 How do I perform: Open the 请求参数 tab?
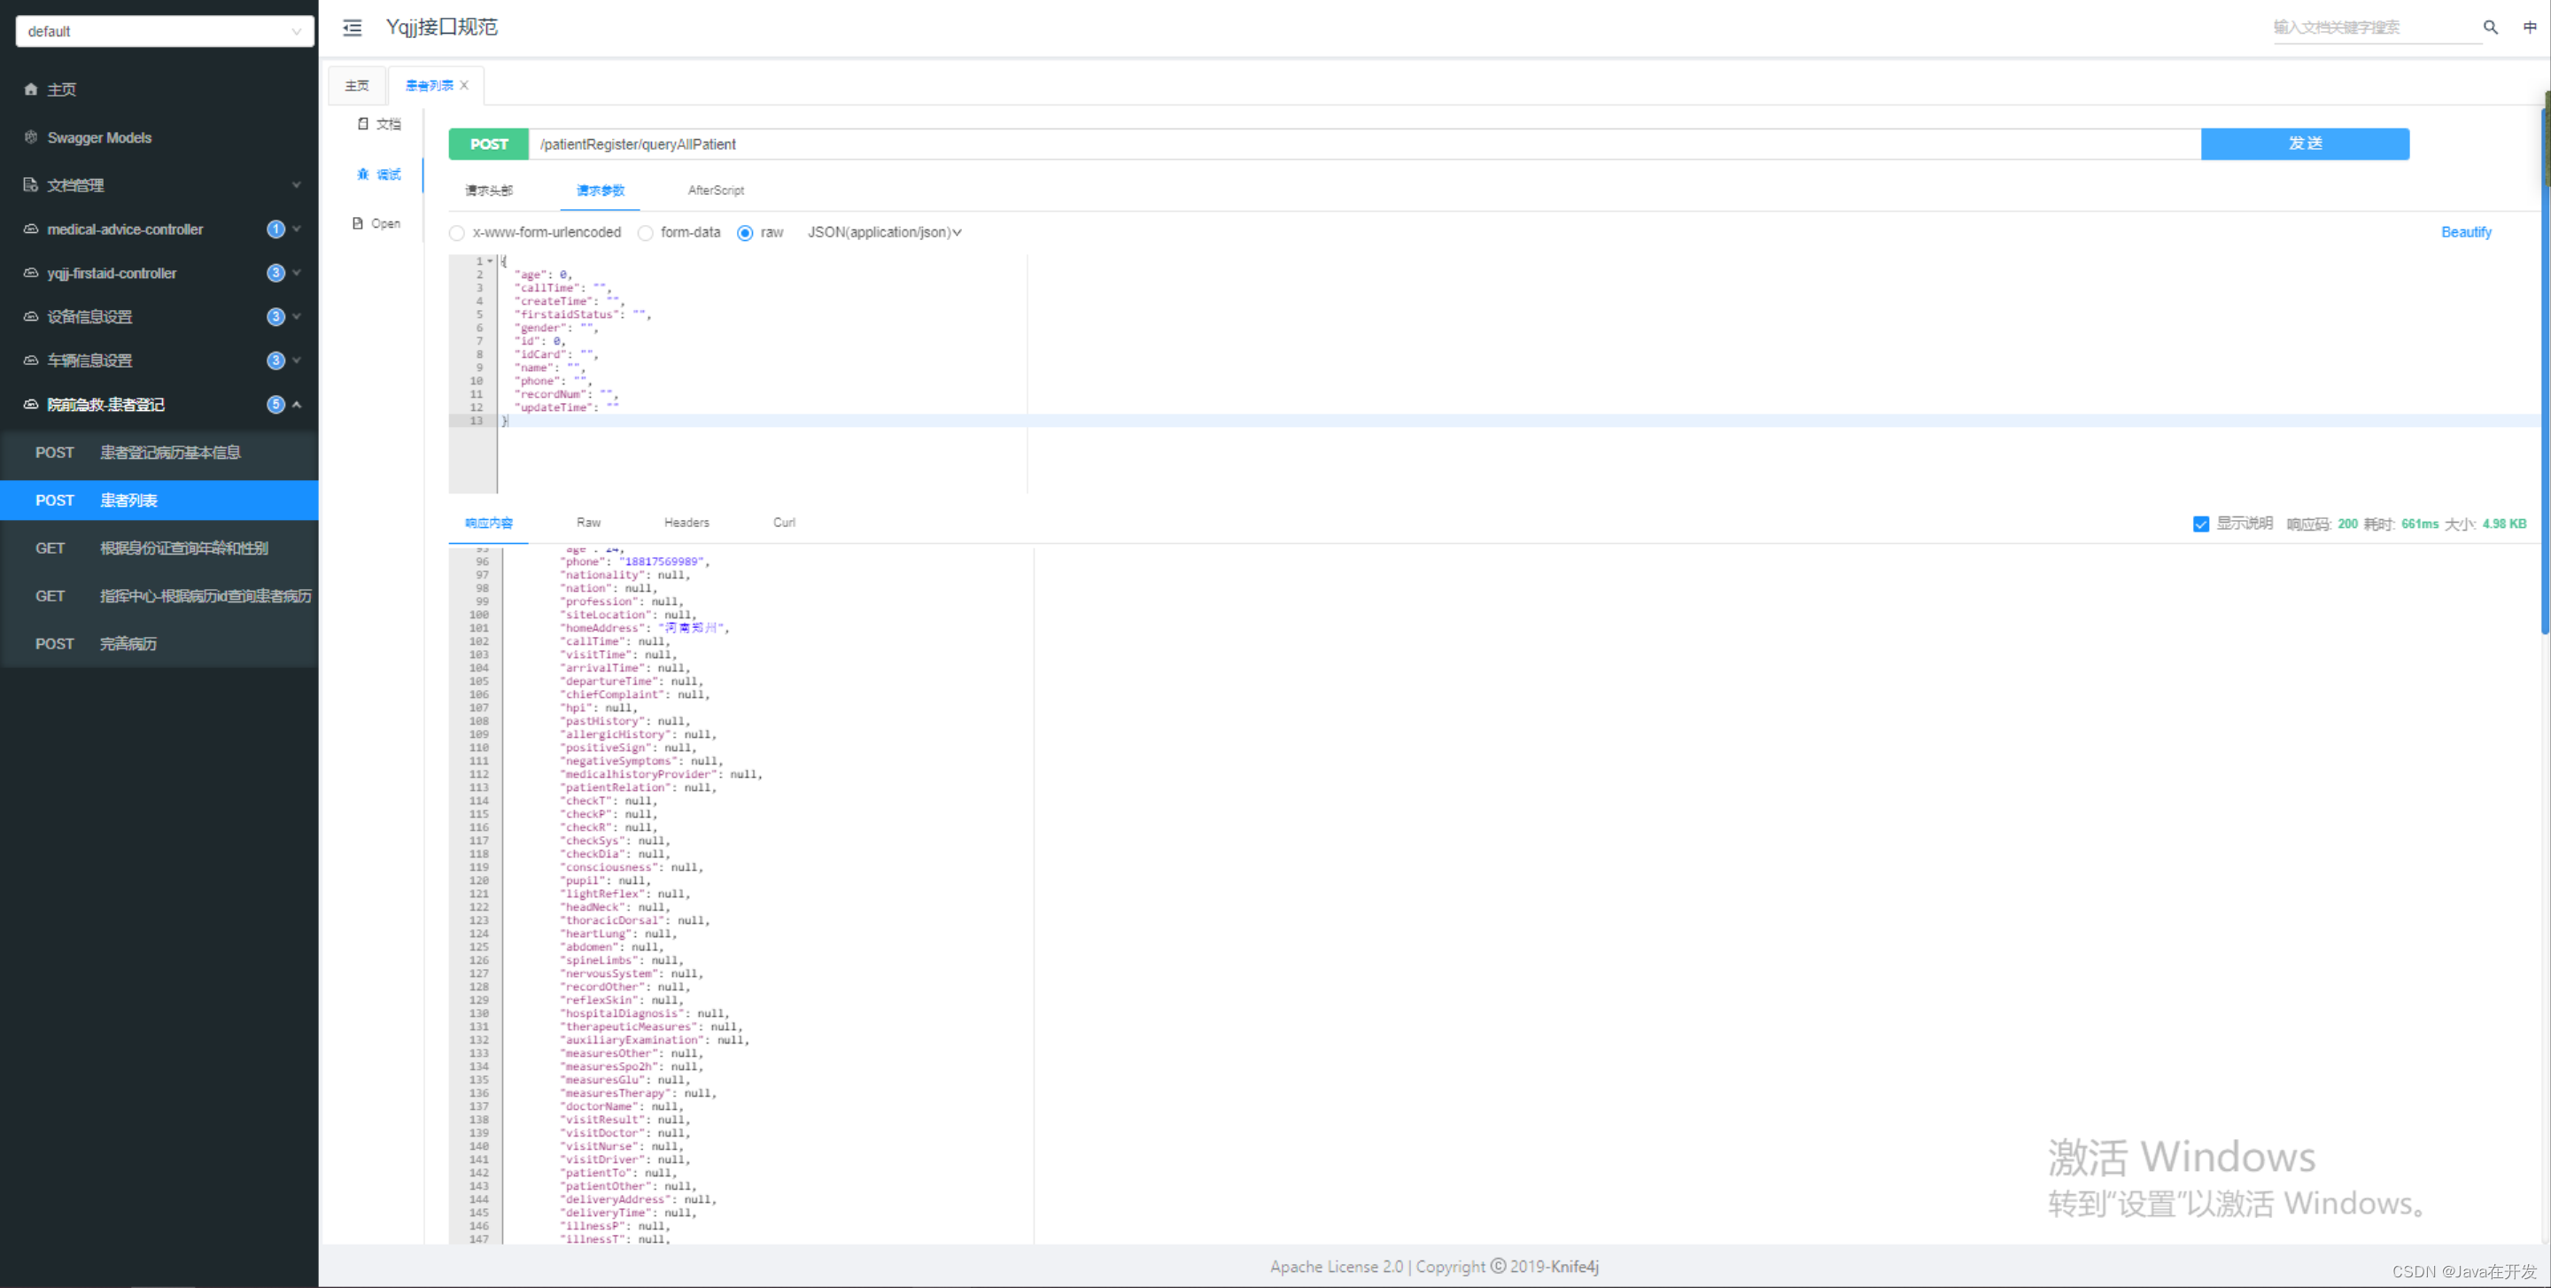pos(601,190)
